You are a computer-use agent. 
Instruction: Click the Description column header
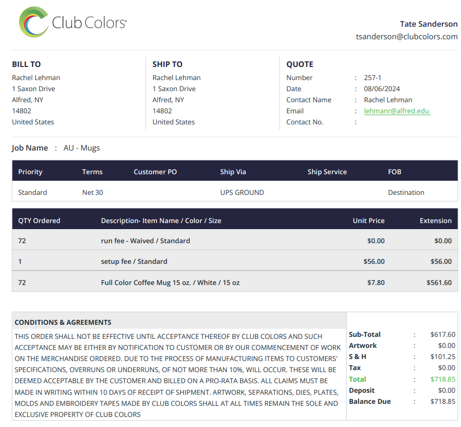(x=161, y=221)
